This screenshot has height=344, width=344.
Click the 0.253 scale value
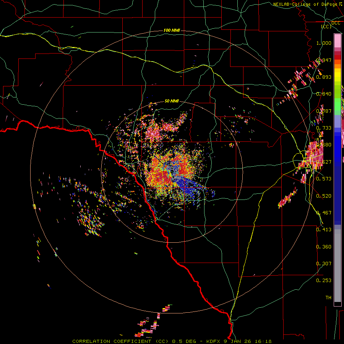324,281
